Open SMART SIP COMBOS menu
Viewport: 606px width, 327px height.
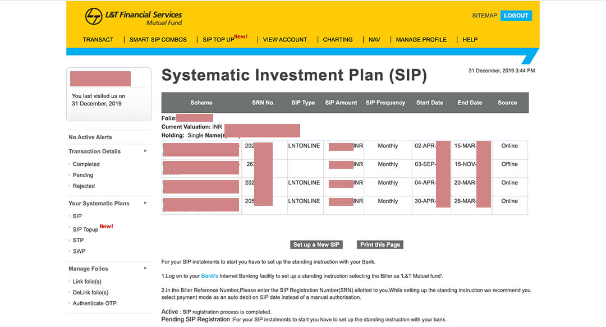coord(158,40)
